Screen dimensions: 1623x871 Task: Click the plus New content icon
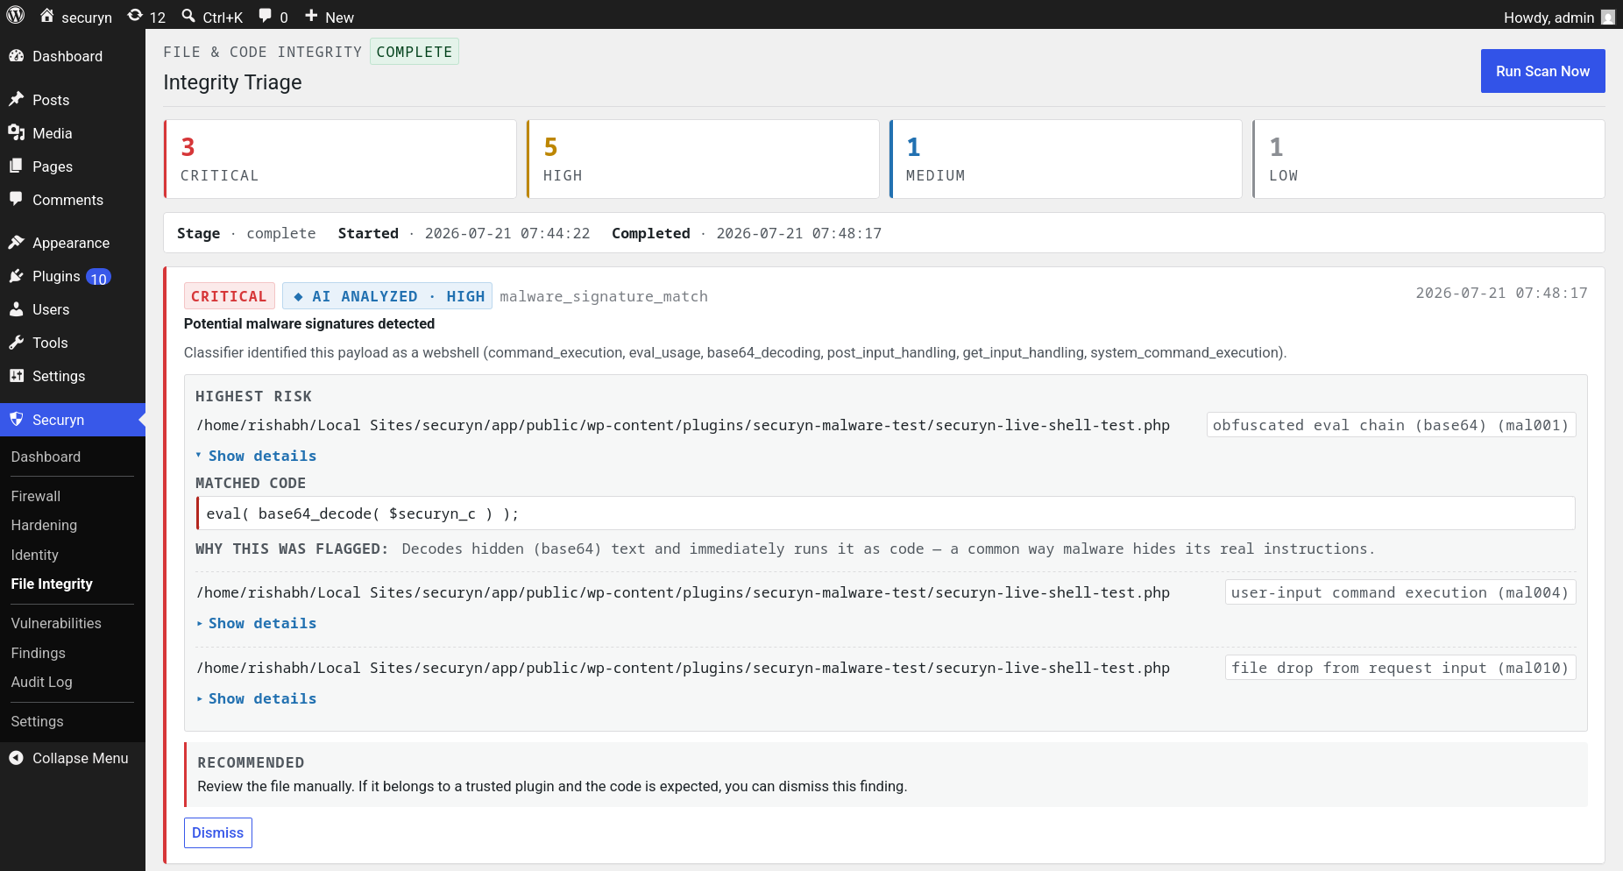(311, 16)
